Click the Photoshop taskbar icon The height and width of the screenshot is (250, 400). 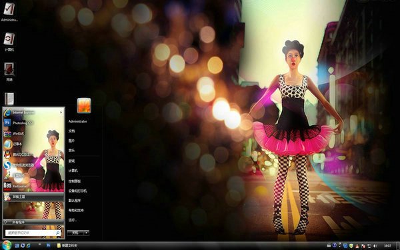pyautogui.click(x=48, y=245)
